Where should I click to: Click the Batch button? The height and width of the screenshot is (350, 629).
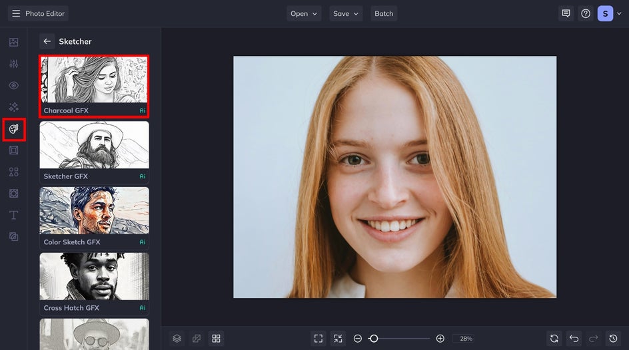pyautogui.click(x=384, y=13)
